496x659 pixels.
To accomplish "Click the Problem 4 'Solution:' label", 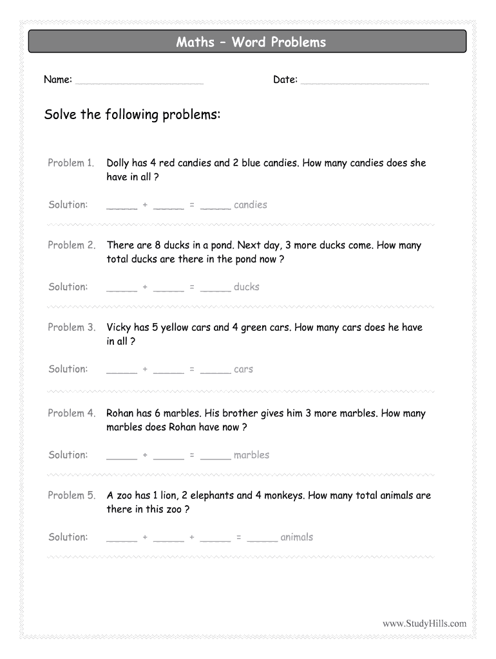I will tap(68, 455).
